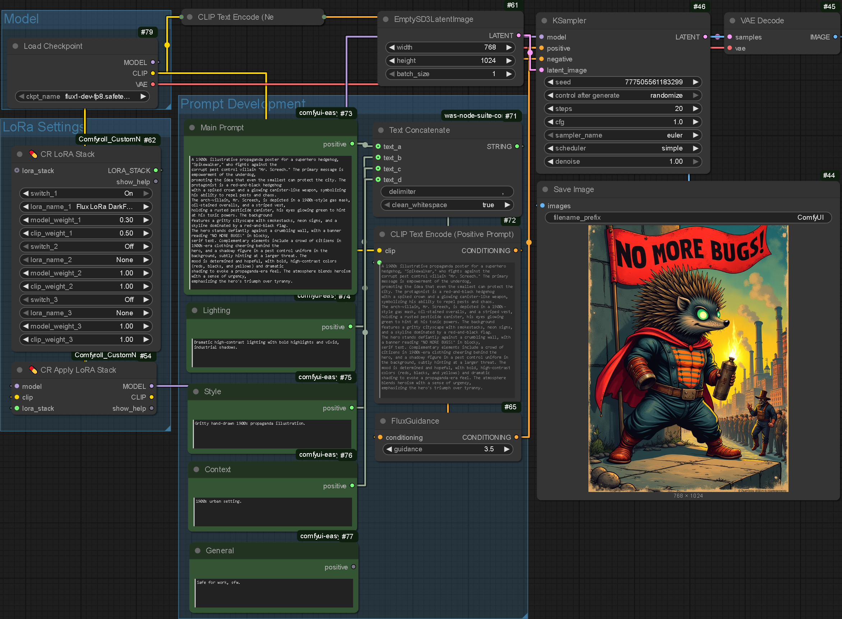Click the model_weight_2 value field
Screen dimensions: 842x619
(x=86, y=273)
